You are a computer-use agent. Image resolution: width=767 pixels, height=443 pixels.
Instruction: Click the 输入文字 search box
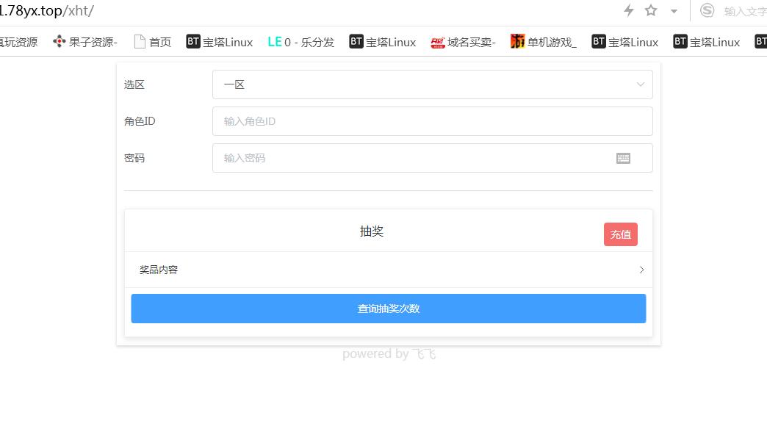point(743,11)
